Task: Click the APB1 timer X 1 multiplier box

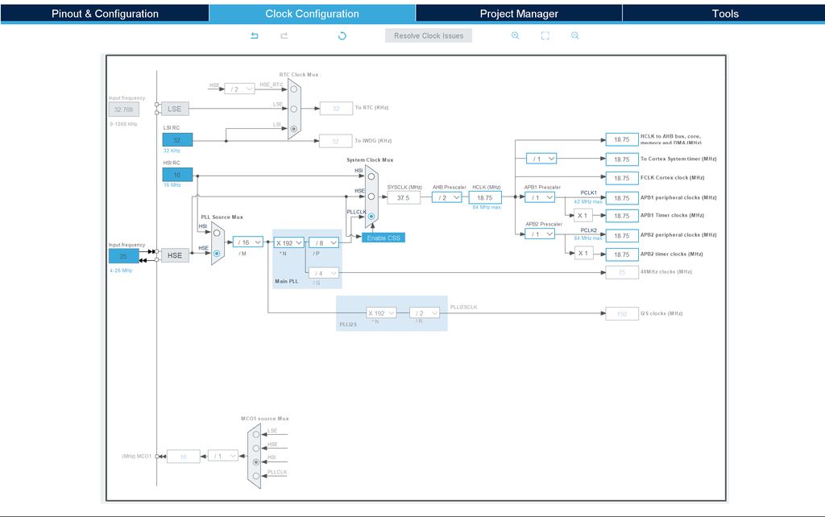Action: [x=583, y=216]
